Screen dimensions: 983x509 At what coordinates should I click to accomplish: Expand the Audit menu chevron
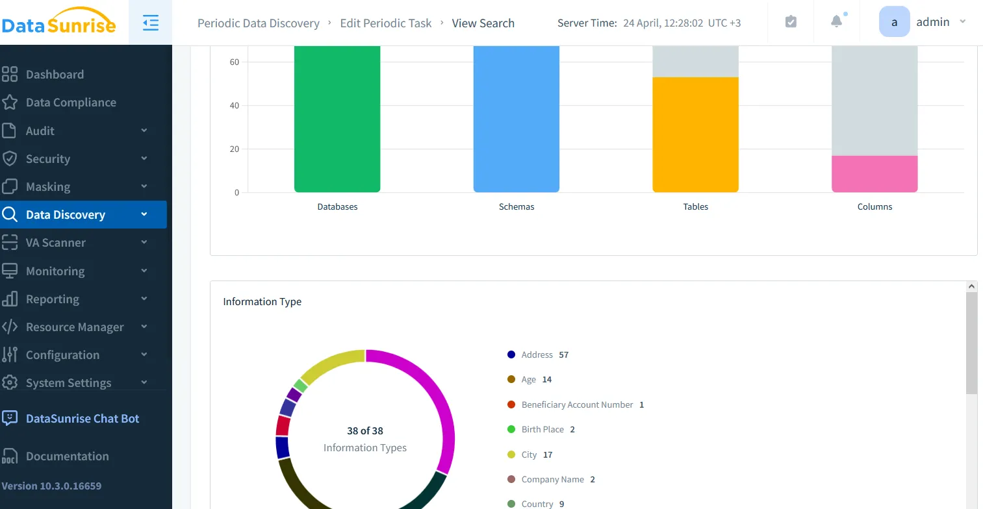click(x=144, y=130)
